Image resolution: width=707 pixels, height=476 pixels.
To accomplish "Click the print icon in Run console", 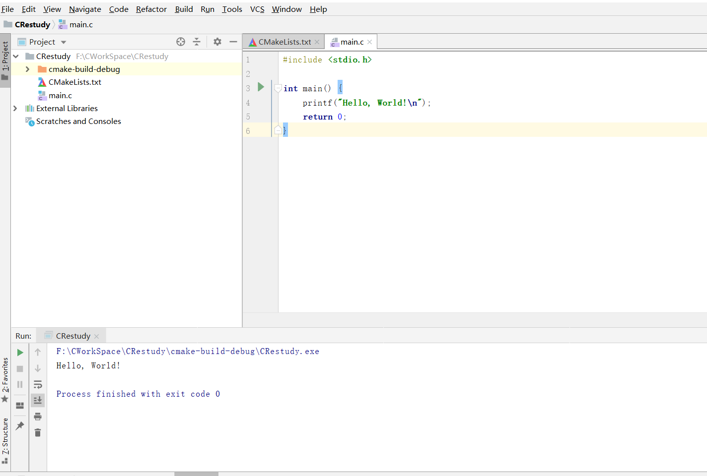I will tap(38, 416).
